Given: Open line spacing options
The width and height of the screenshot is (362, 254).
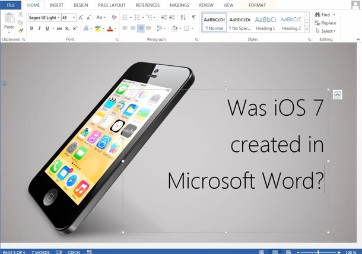Looking at the screenshot, I should [159, 28].
